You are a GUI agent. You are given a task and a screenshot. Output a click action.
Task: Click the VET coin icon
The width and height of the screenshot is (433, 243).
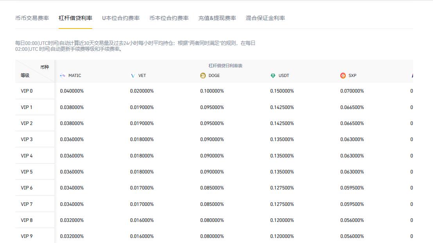133,76
